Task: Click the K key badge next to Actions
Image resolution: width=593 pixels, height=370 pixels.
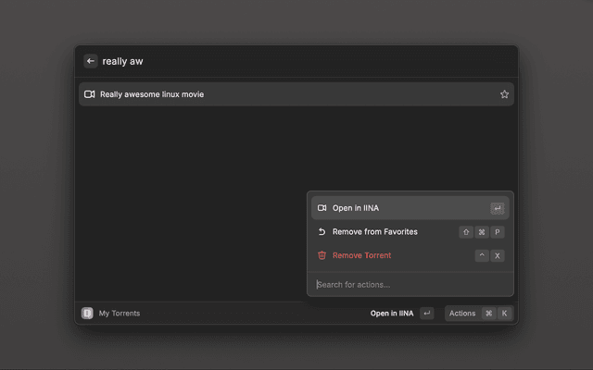Action: click(505, 314)
